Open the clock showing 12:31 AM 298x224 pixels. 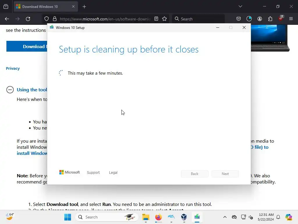click(266, 217)
